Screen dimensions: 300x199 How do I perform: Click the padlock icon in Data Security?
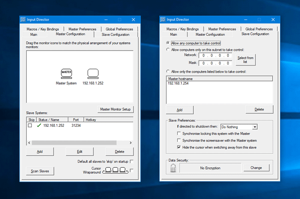[x=173, y=168]
